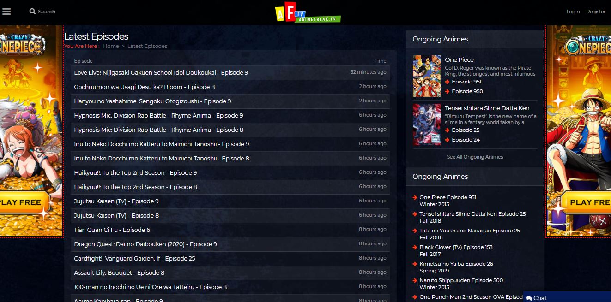
Task: Click the Login link
Action: tap(573, 12)
